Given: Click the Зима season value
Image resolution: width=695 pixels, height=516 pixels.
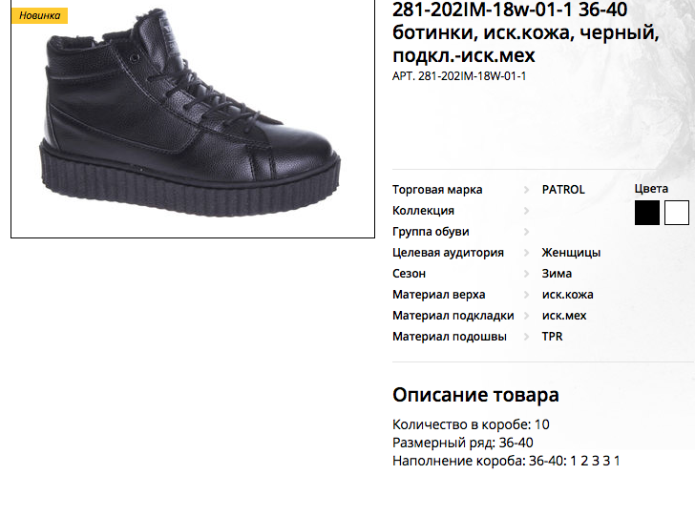Looking at the screenshot, I should tap(557, 274).
